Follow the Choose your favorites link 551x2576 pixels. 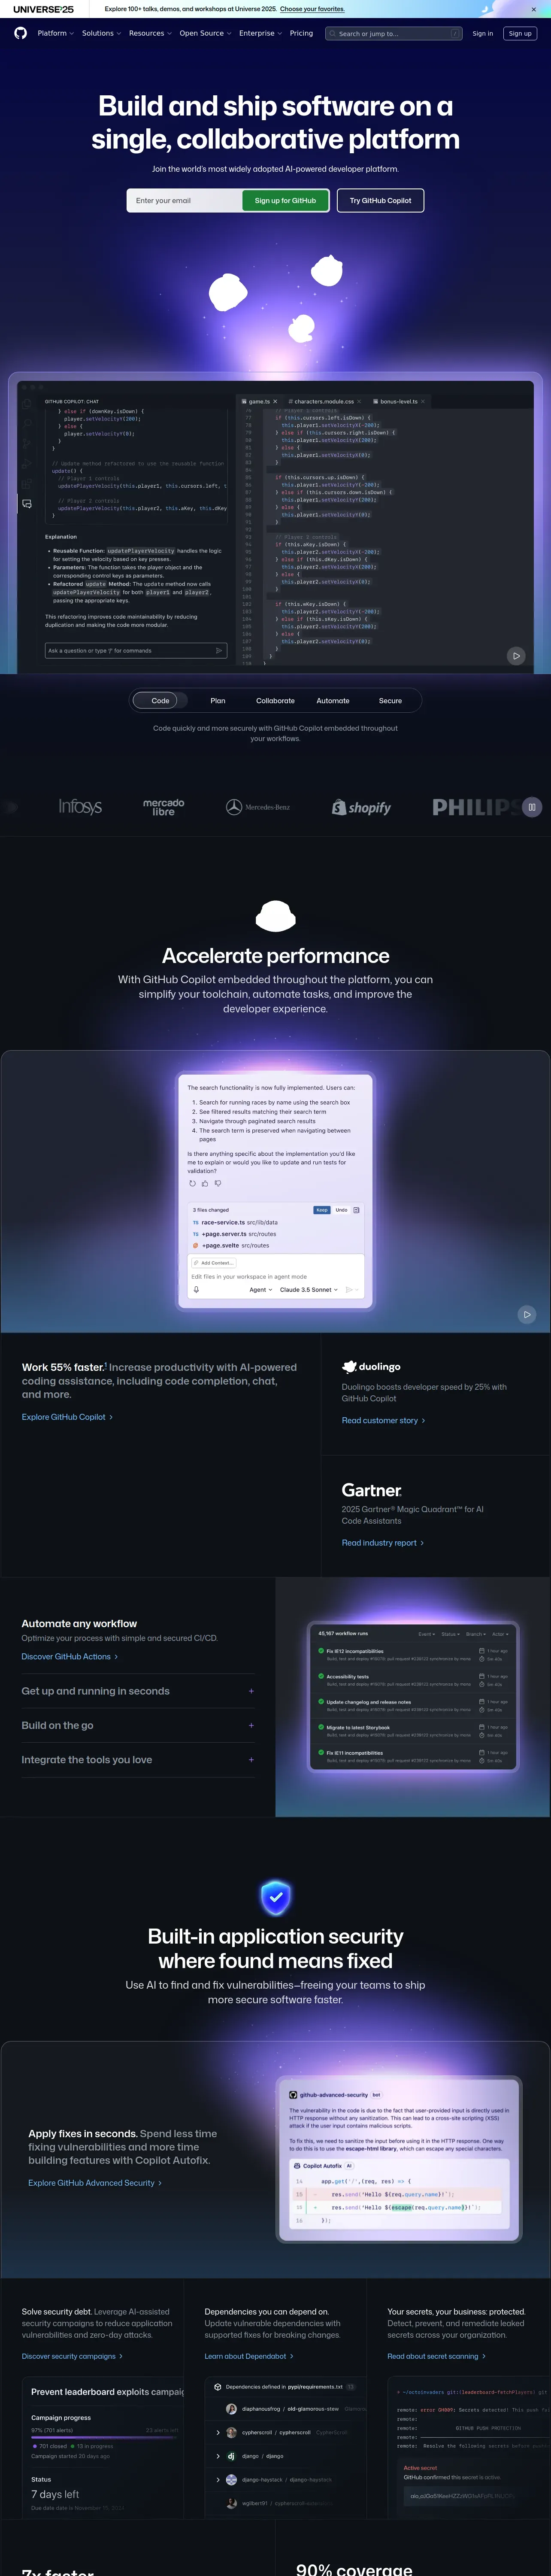point(312,9)
